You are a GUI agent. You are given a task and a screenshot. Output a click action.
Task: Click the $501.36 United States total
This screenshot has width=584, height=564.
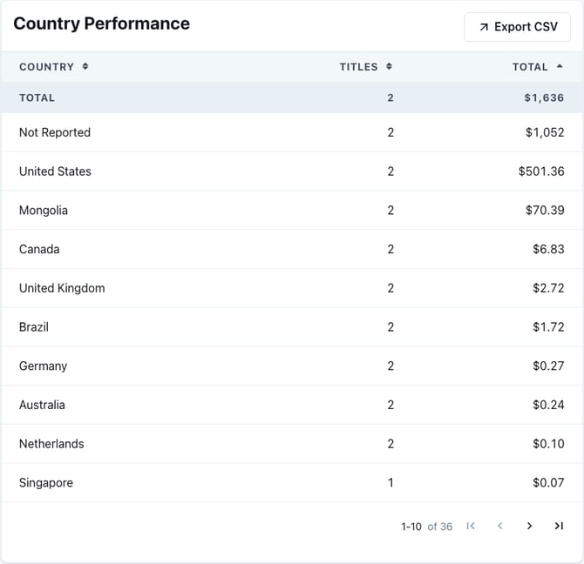pyautogui.click(x=541, y=171)
